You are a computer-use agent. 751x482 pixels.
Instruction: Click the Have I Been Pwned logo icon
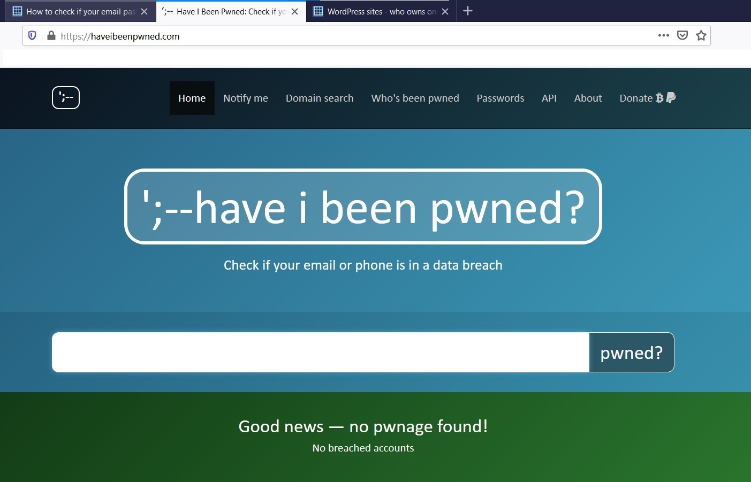click(66, 97)
